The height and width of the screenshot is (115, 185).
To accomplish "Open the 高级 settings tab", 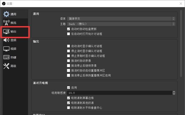I will click(x=15, y=66).
